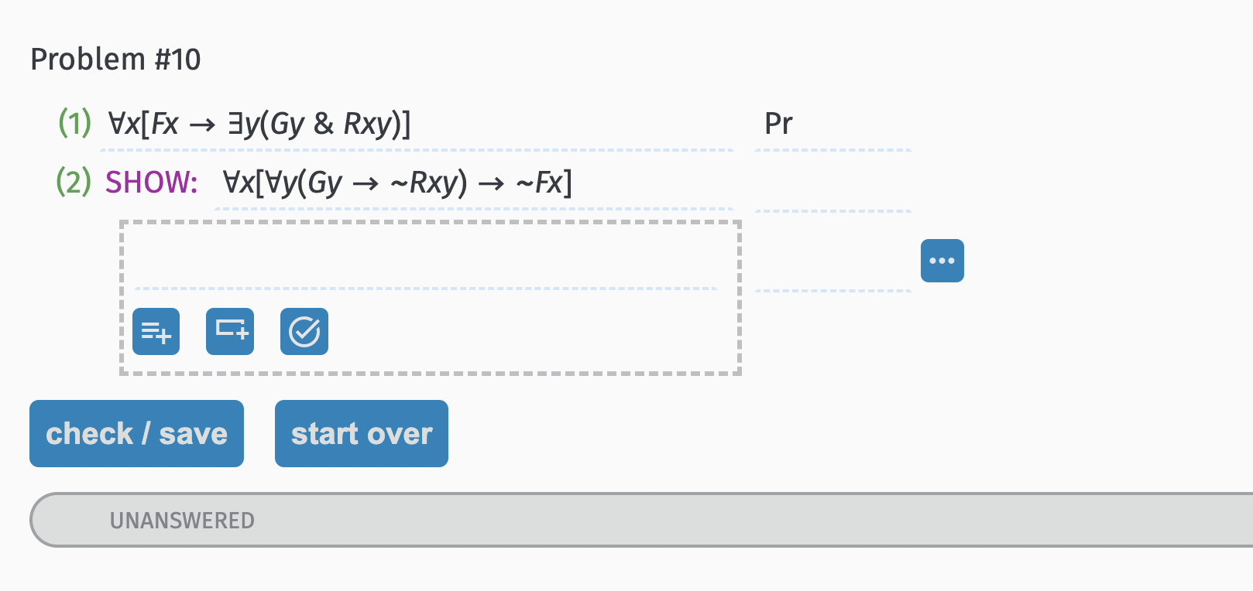Click the green line number (1)
Image resolution: width=1253 pixels, height=591 pixels.
tap(73, 123)
